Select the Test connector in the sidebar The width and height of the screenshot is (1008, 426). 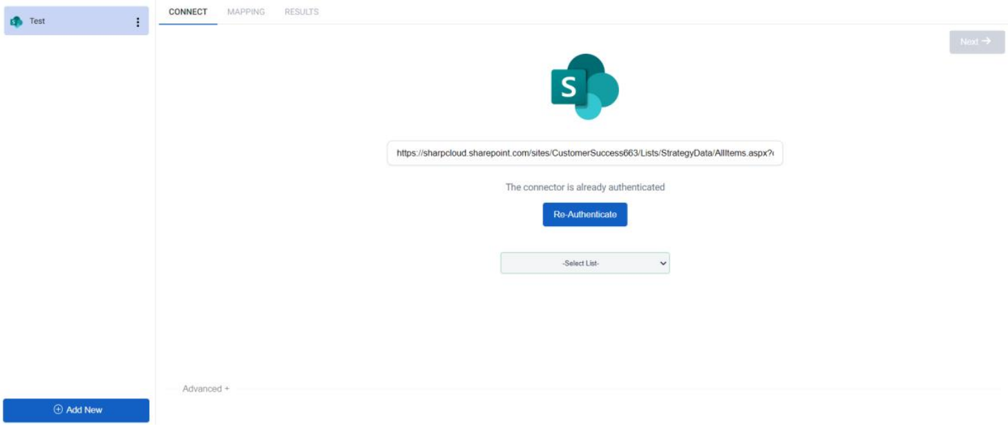click(69, 21)
